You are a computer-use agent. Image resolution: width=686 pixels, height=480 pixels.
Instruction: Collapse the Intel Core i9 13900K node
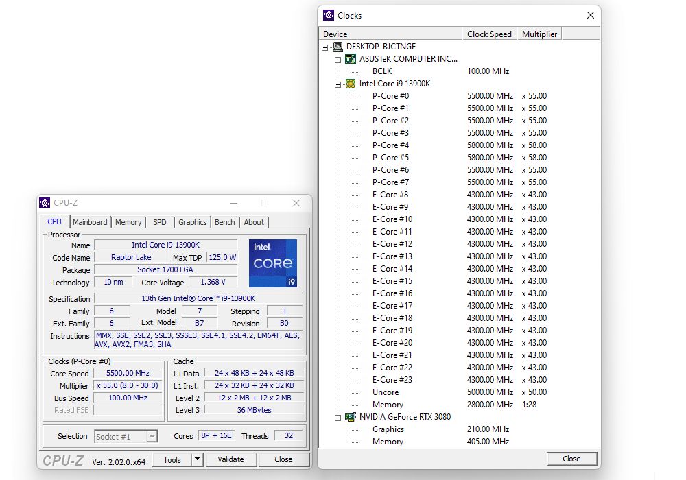[338, 84]
